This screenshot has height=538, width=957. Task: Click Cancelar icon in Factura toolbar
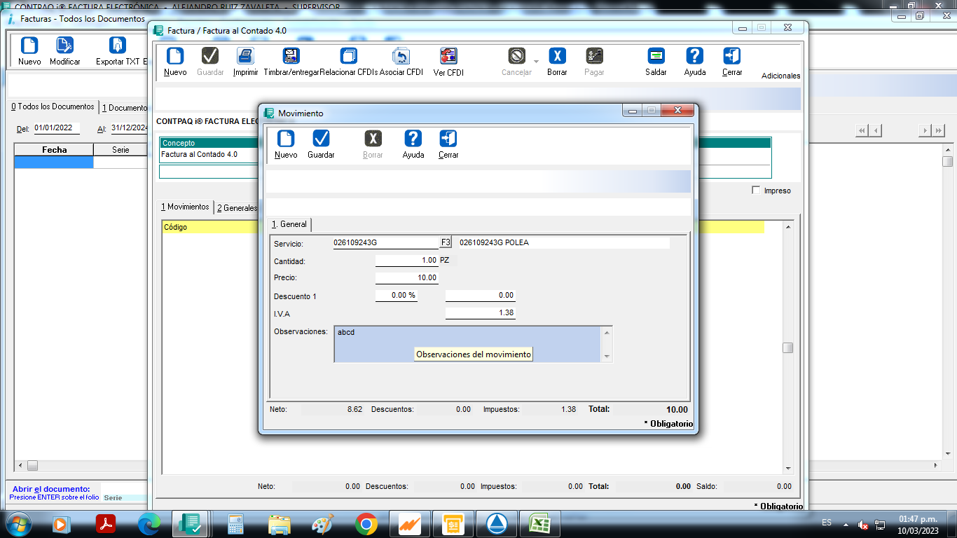(517, 56)
